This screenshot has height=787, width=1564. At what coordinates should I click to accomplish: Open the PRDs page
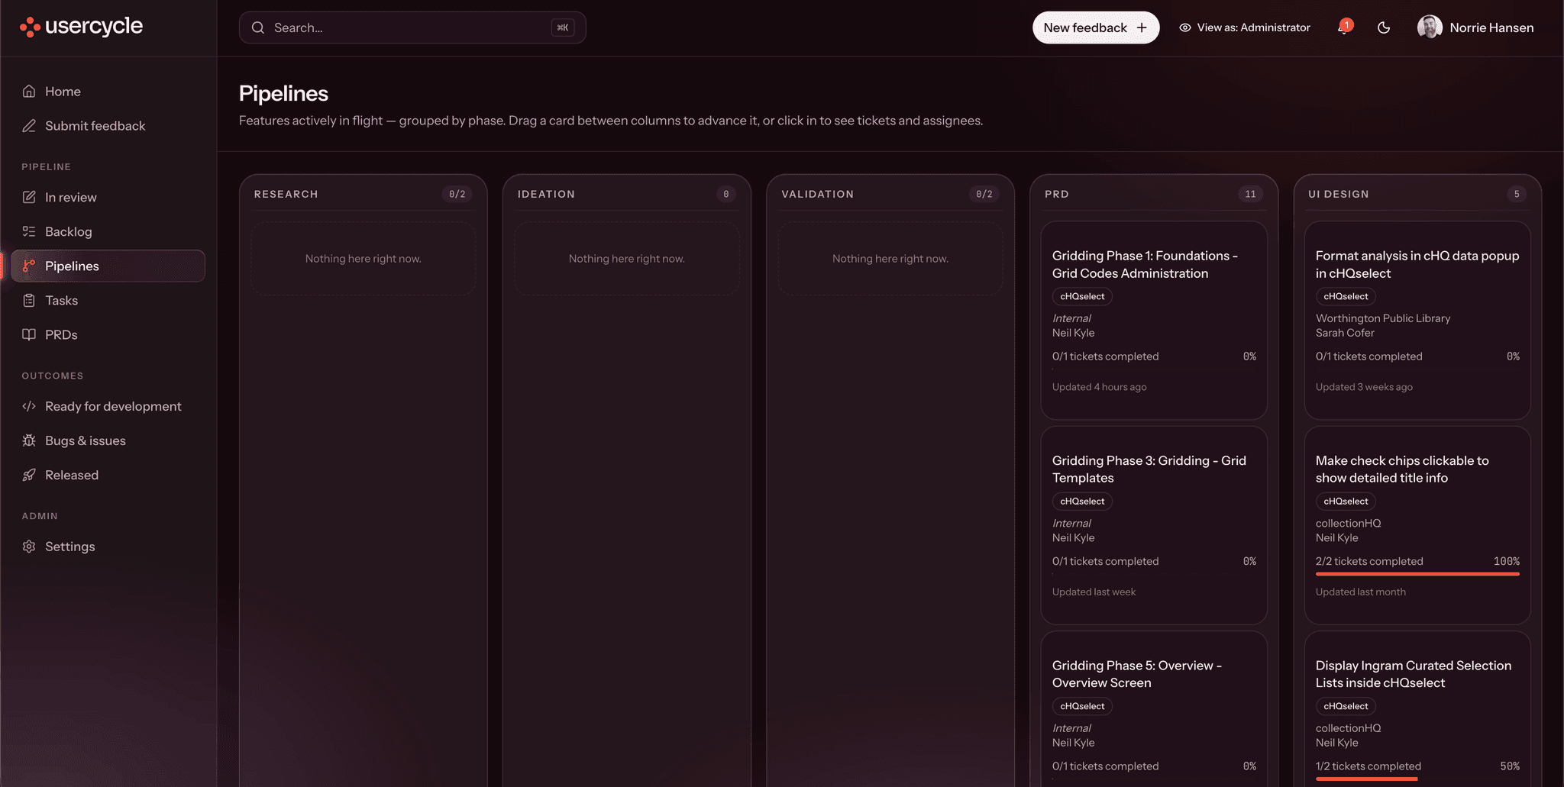(108, 335)
